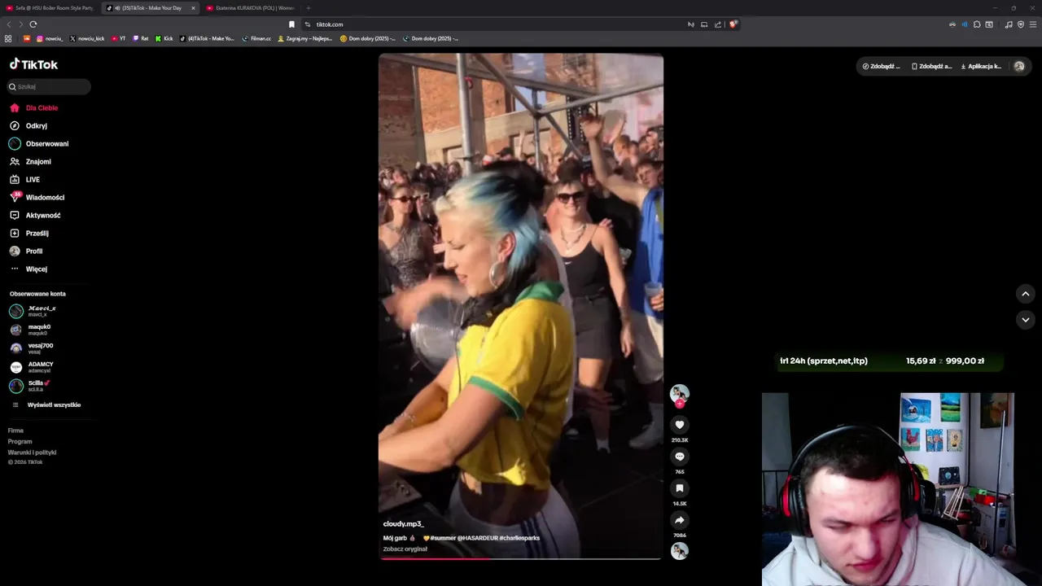Go to Dla Ciebie feed
The height and width of the screenshot is (586, 1042).
pos(33,107)
